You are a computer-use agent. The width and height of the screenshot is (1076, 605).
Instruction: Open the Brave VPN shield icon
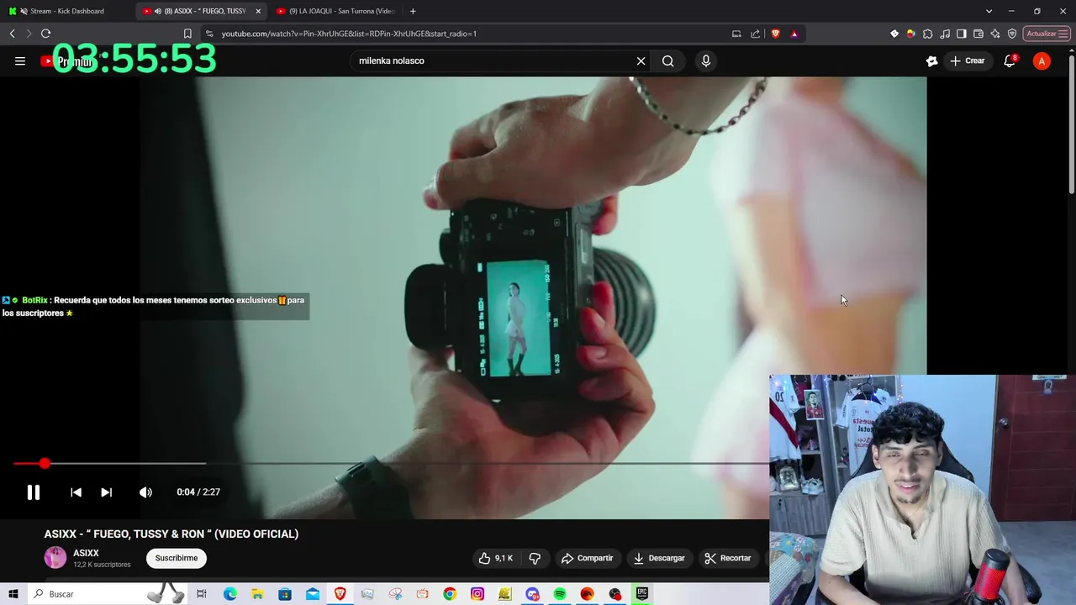(1012, 34)
